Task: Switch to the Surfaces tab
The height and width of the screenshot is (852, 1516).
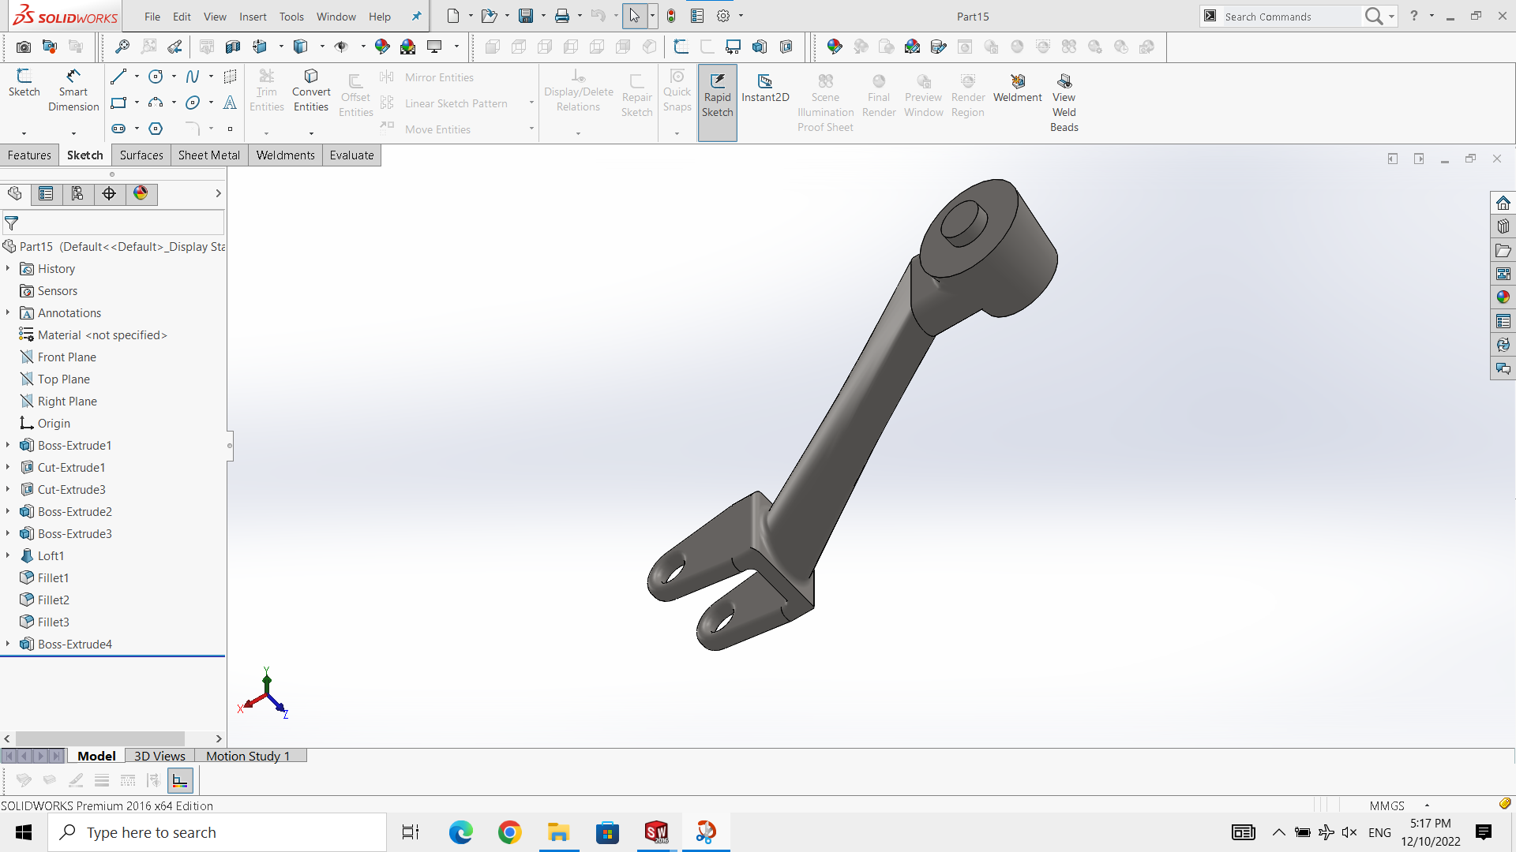Action: tap(141, 155)
